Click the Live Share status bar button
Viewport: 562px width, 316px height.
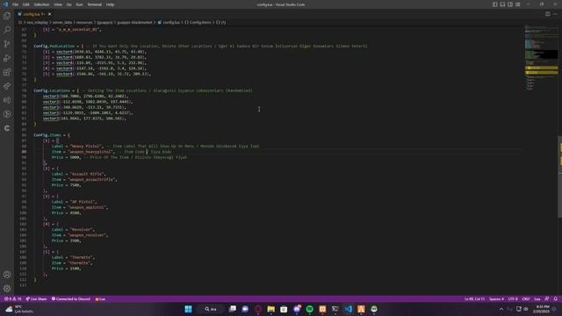(36, 298)
